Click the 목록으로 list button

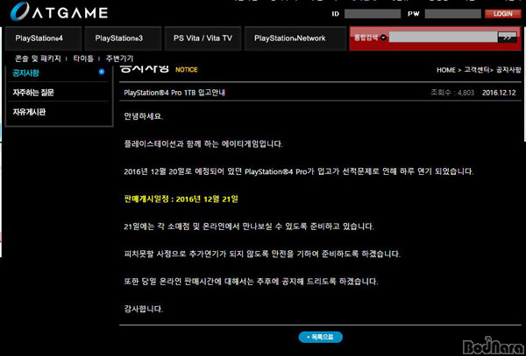pyautogui.click(x=320, y=338)
